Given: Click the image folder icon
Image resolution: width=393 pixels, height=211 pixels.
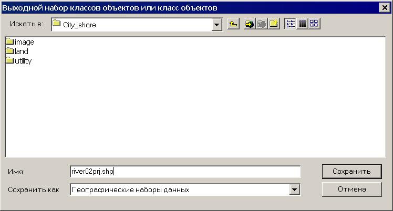Looking at the screenshot, I should point(10,41).
